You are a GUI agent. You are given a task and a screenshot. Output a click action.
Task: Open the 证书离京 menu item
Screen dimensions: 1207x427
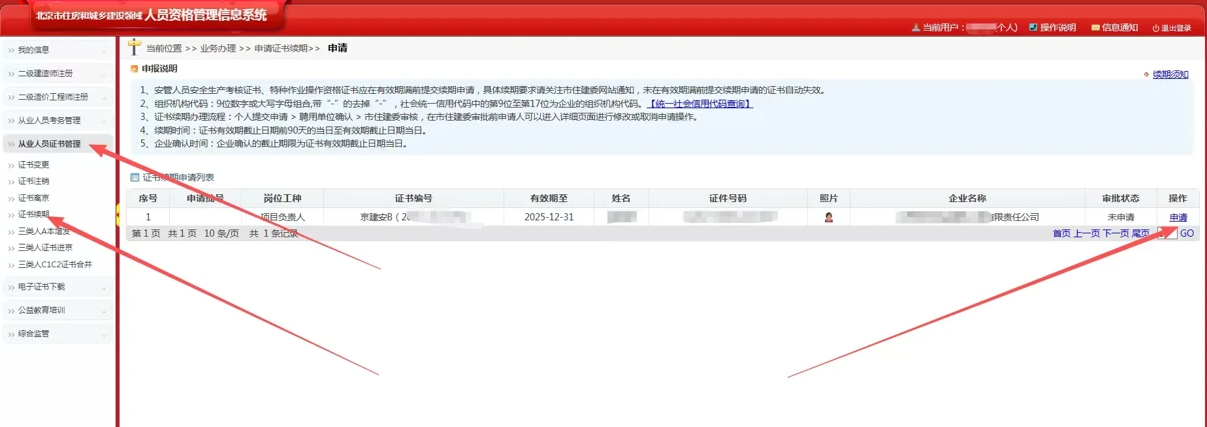coord(33,198)
